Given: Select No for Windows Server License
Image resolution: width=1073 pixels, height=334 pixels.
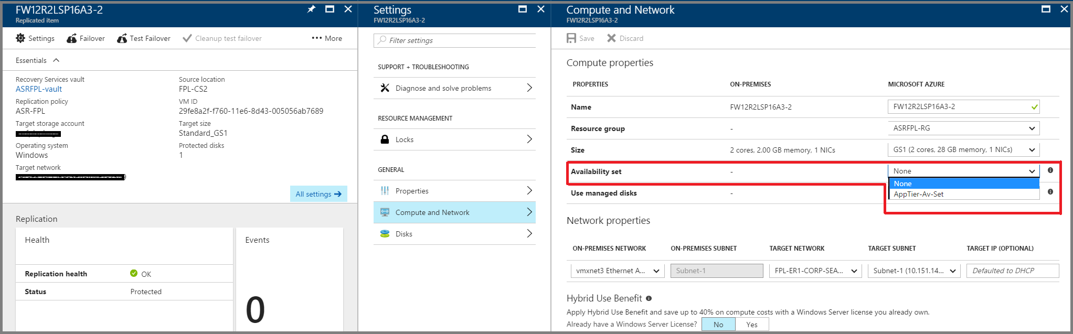Looking at the screenshot, I should coord(718,325).
